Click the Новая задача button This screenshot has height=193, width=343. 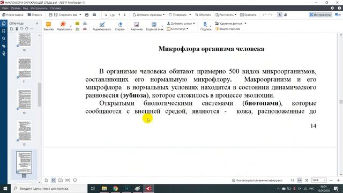(x=12, y=14)
